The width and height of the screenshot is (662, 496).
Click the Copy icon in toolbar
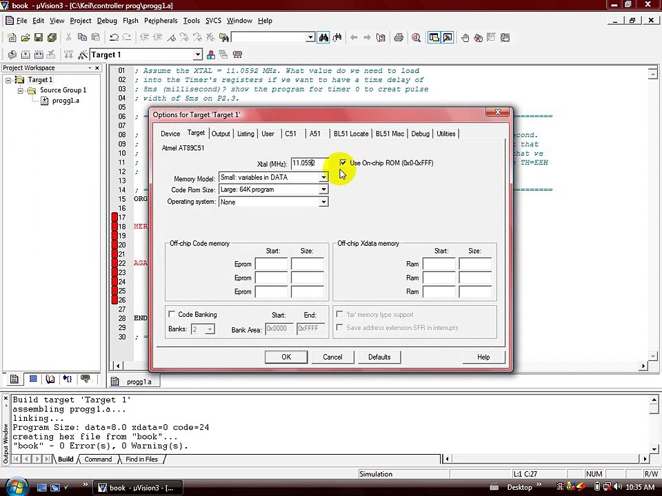[x=82, y=37]
